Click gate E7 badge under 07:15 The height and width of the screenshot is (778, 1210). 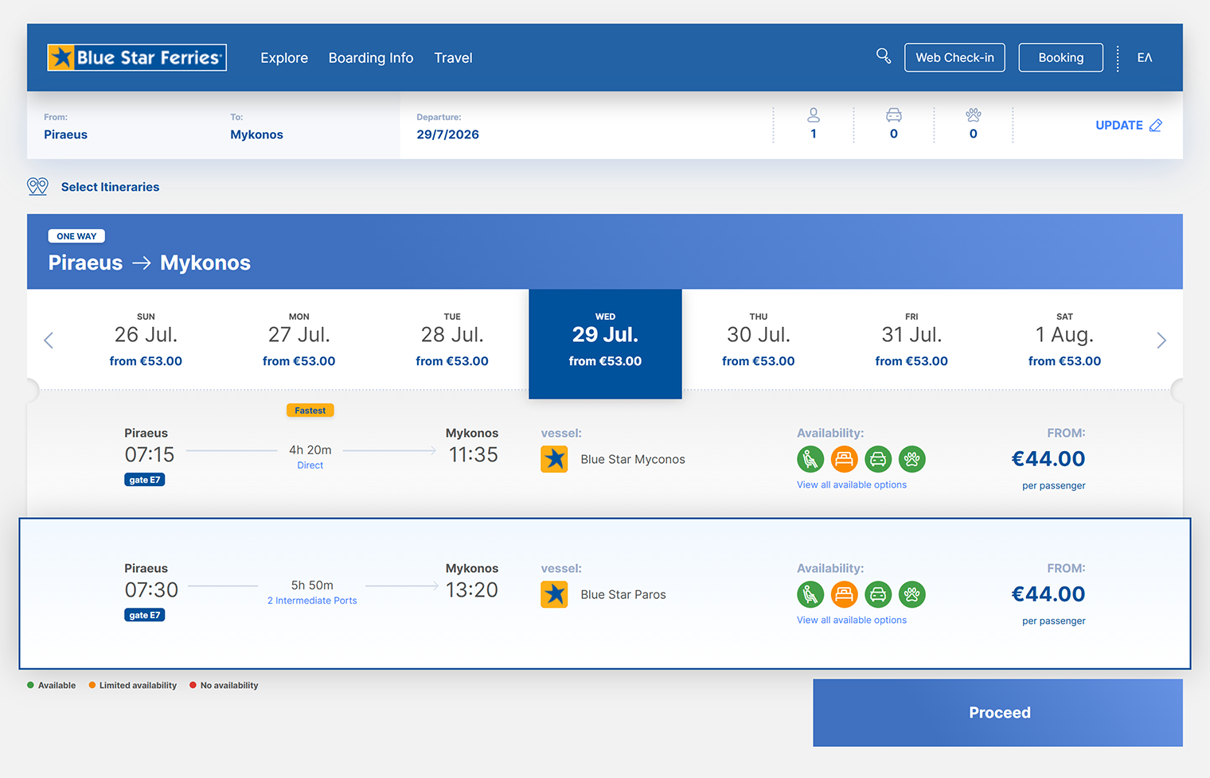point(145,480)
